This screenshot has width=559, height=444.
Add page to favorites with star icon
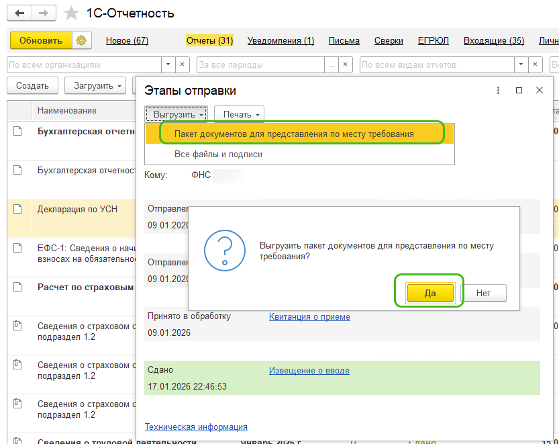[x=70, y=13]
